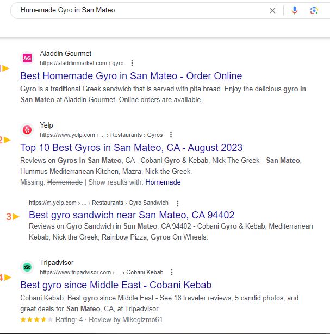The height and width of the screenshot is (334, 330).
Task: Open Best Homemade Gyro in San Mateo link
Action: [x=131, y=76]
